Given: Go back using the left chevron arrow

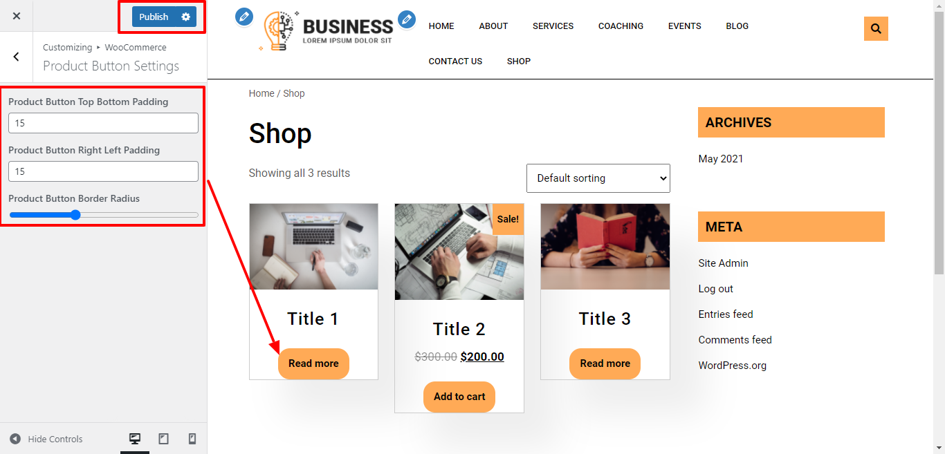Looking at the screenshot, I should coord(17,57).
